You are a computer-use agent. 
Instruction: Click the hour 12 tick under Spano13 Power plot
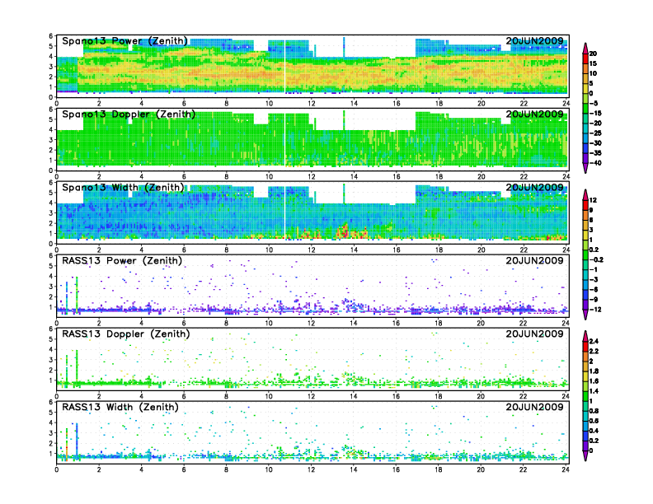312,104
